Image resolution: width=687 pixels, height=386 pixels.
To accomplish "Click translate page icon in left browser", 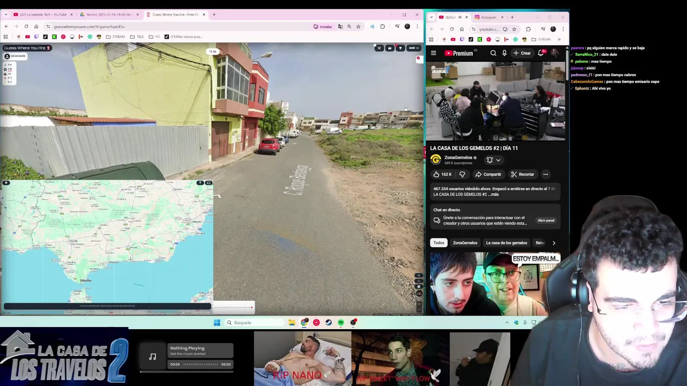I will point(340,26).
